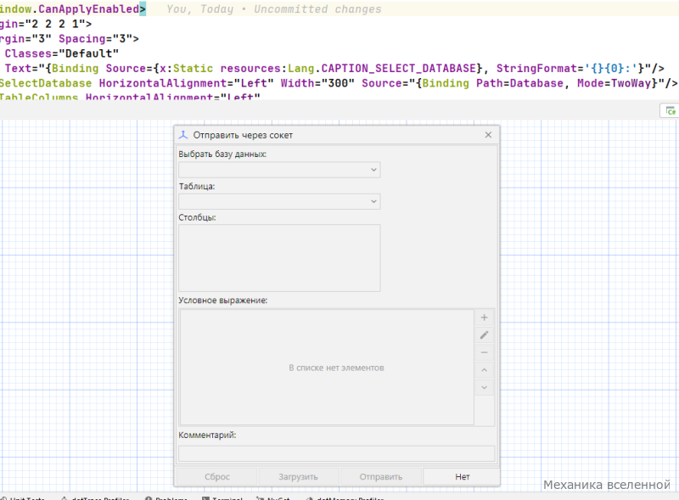The width and height of the screenshot is (679, 500).
Task: Edit selected condition with the pencil icon
Action: 484,335
